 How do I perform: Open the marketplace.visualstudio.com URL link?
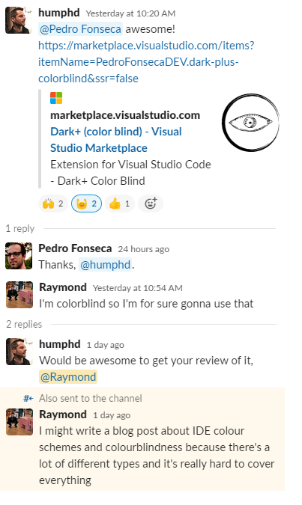pos(146,62)
